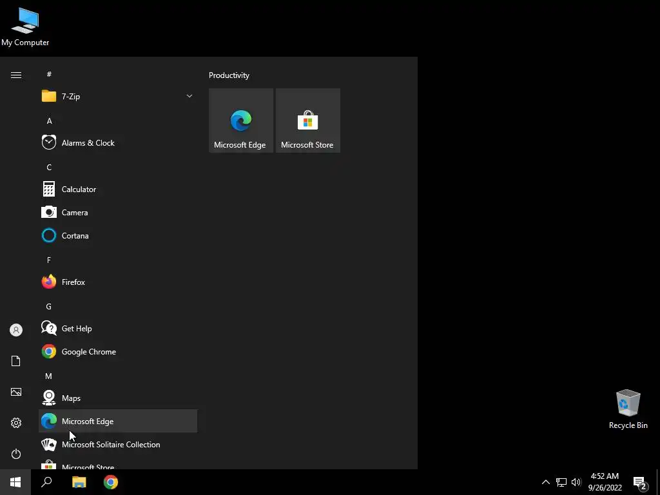
Task: Open the user account icon in Start sidebar
Action: pos(16,329)
